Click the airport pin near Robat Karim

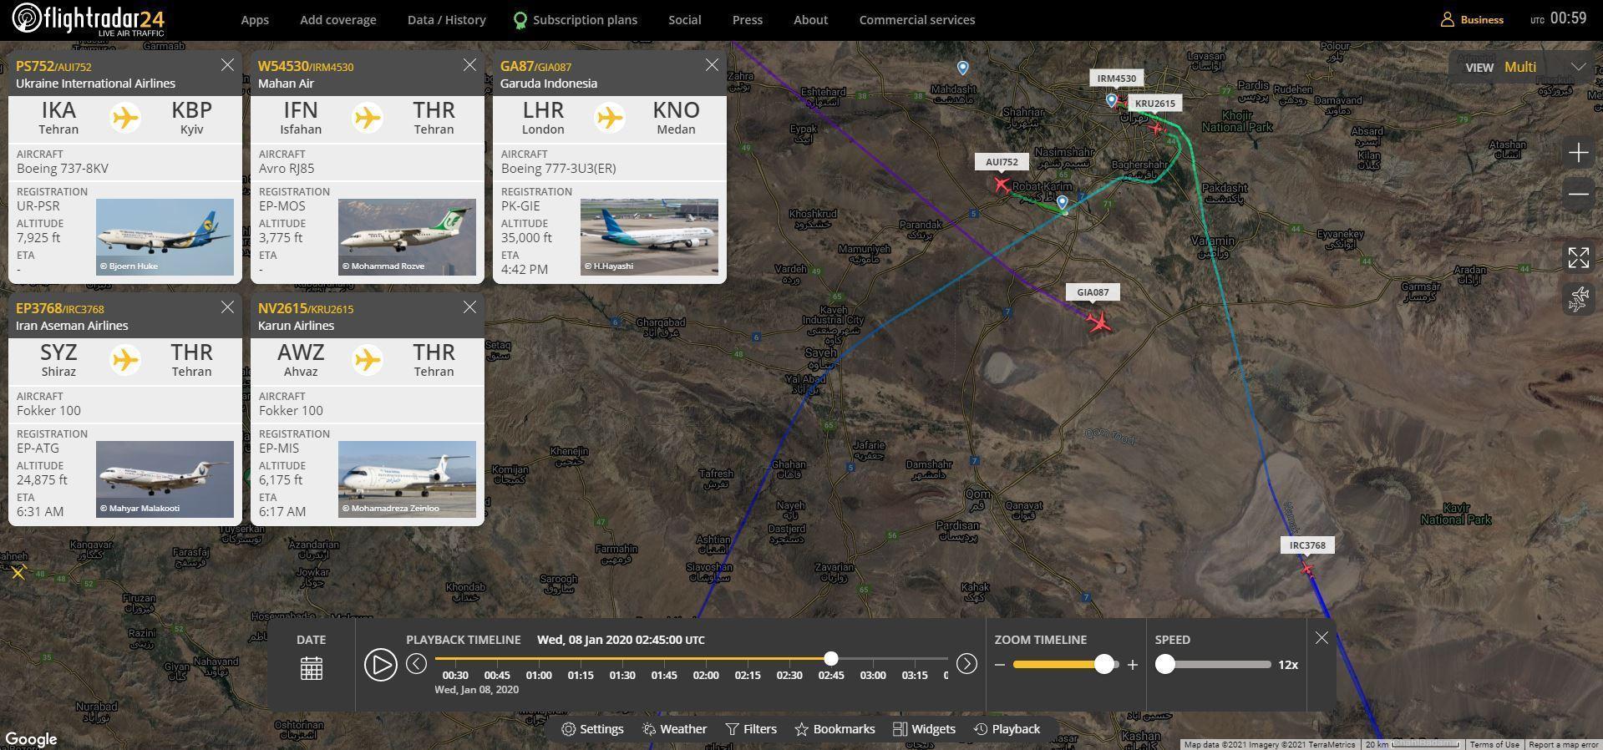1062,202
